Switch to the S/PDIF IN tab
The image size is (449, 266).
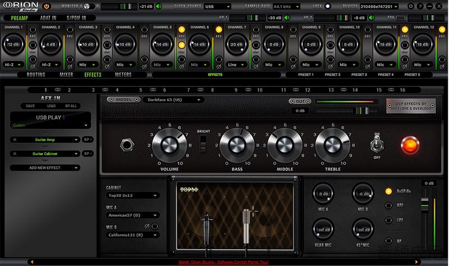point(76,18)
